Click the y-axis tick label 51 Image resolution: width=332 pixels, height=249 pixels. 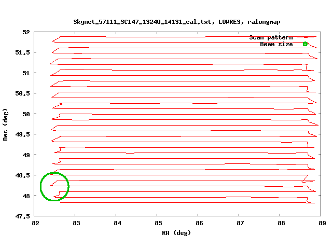coord(26,73)
